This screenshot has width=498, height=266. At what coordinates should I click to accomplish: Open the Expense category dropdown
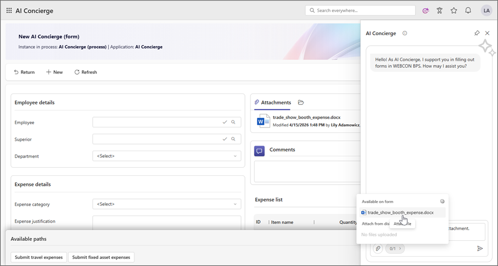166,204
